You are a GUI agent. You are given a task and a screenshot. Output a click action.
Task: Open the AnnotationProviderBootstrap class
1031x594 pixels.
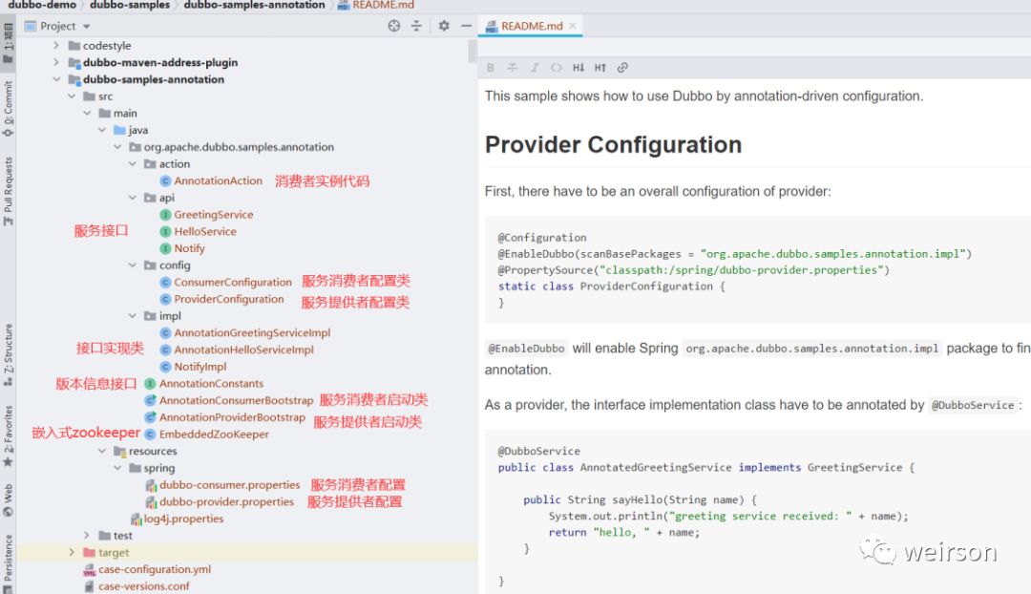click(x=232, y=417)
